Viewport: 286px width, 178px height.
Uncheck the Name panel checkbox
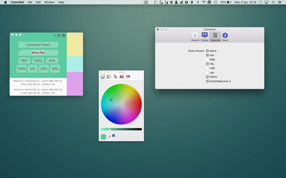tap(207, 51)
